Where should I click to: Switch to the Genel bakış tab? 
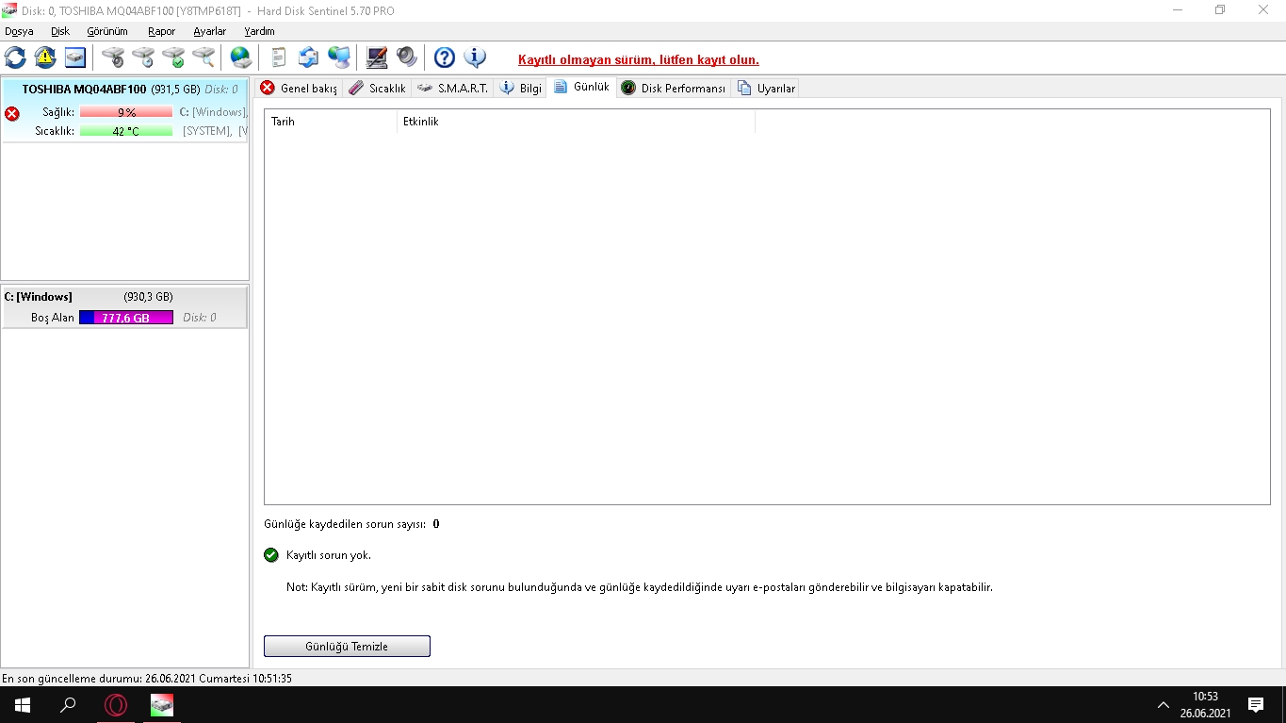298,88
